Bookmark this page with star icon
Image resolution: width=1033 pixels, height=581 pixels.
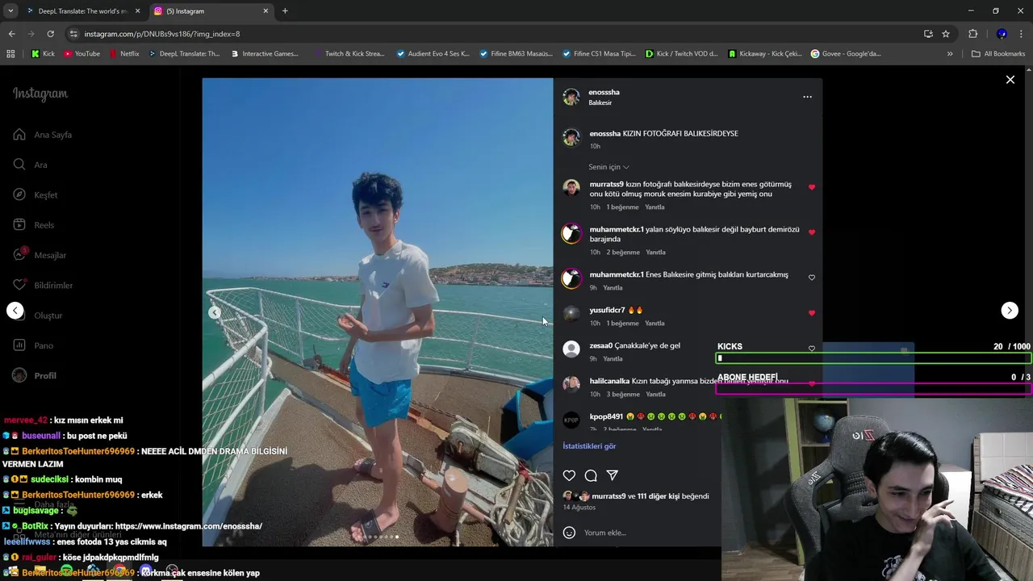click(946, 34)
